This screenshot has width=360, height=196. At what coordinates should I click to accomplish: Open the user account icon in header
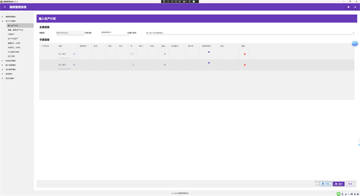point(355,7)
